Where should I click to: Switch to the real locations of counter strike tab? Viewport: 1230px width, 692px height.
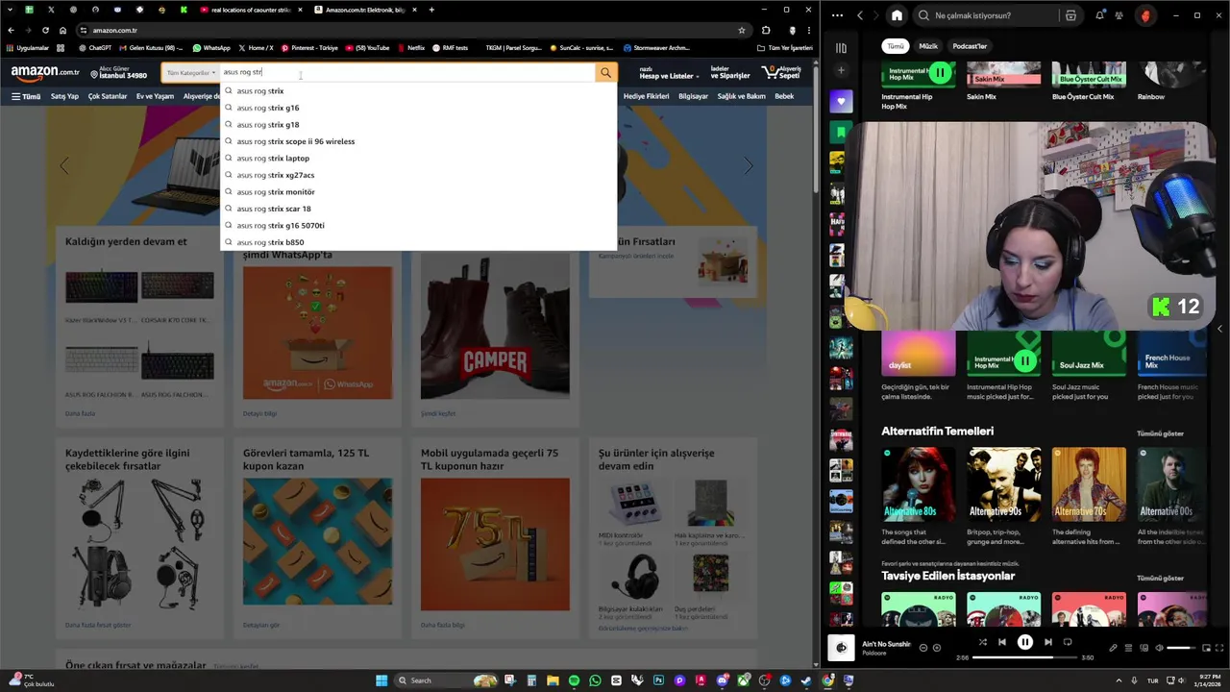(250, 10)
